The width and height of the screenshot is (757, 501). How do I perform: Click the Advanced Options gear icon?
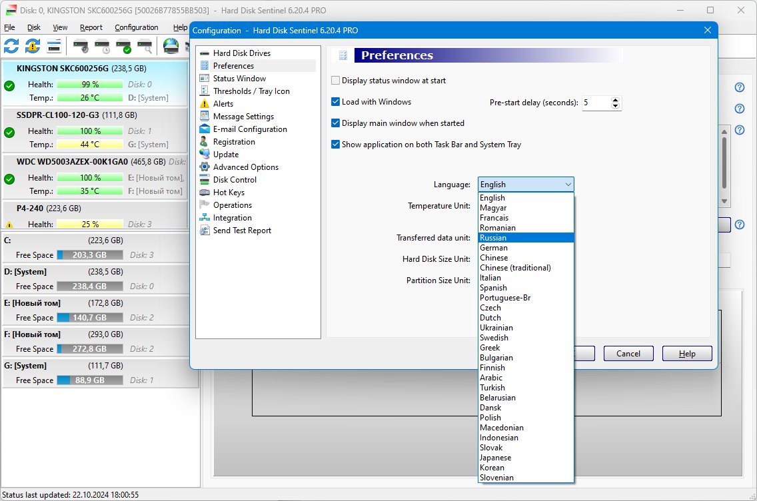pos(204,167)
